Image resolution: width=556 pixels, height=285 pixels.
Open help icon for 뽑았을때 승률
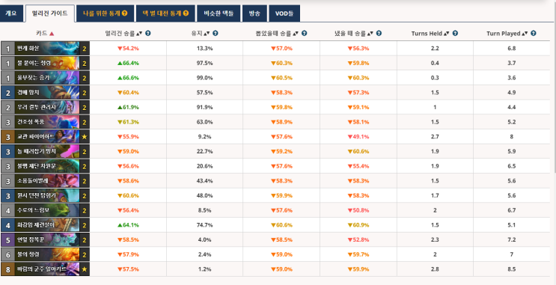coord(305,34)
